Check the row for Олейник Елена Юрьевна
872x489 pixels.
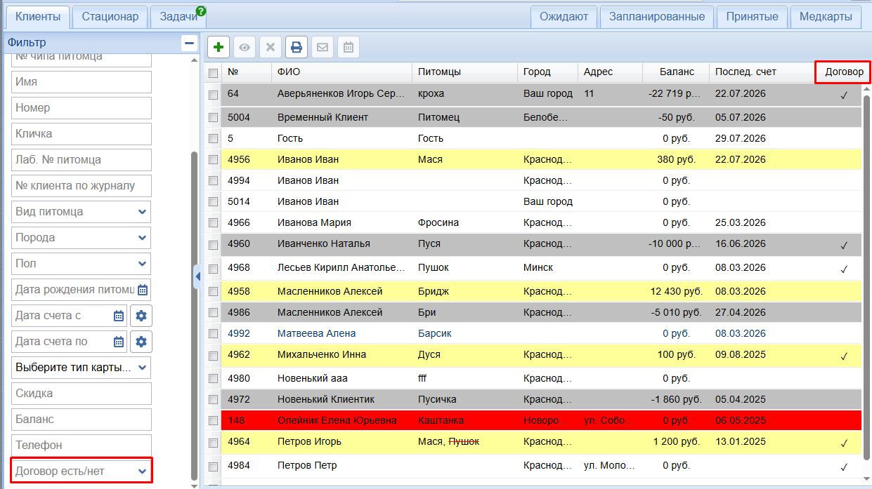pyautogui.click(x=214, y=421)
